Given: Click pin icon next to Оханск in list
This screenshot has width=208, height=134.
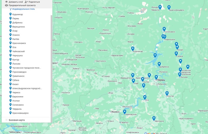Looking at the screenshot, I should coord(10,35).
